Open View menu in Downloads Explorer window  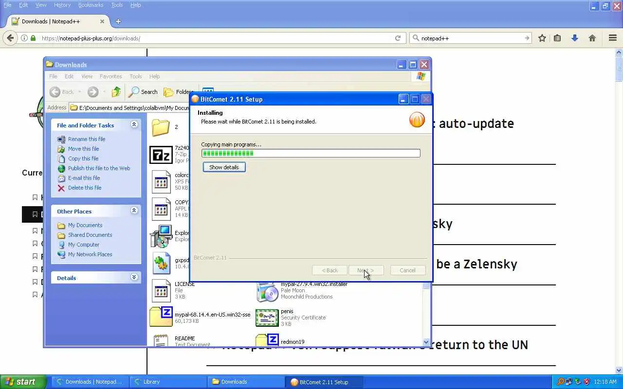point(87,76)
